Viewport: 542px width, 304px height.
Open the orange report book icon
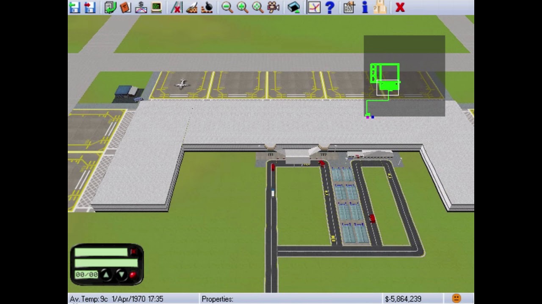pos(125,7)
